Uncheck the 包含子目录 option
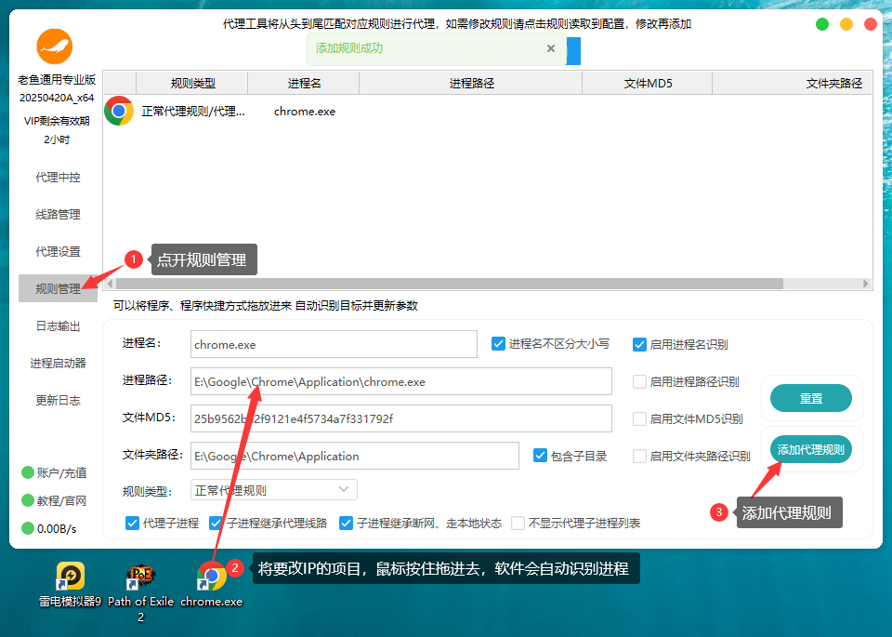 (540, 455)
